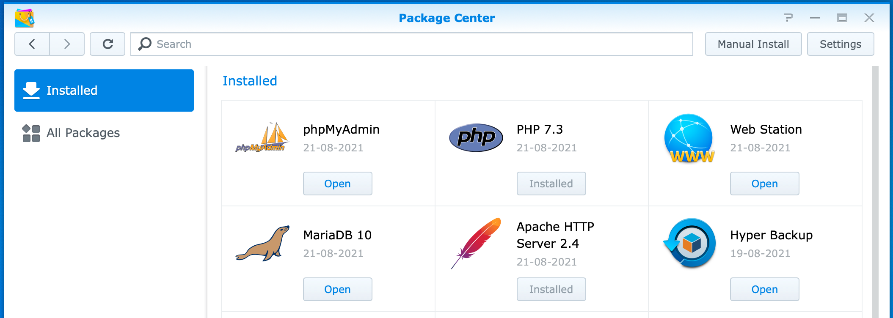Click the MariaDB 10 package name

pos(337,235)
